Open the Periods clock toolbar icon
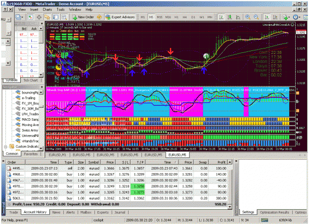The image size is (309, 224). click(x=295, y=17)
